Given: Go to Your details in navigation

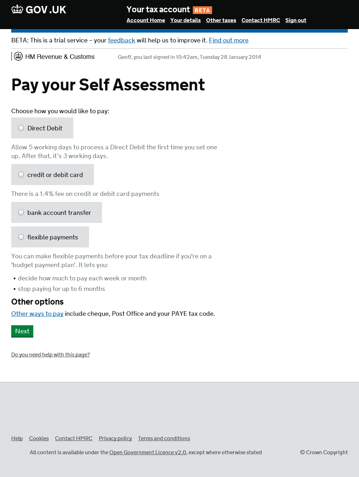Looking at the screenshot, I should 185,20.
